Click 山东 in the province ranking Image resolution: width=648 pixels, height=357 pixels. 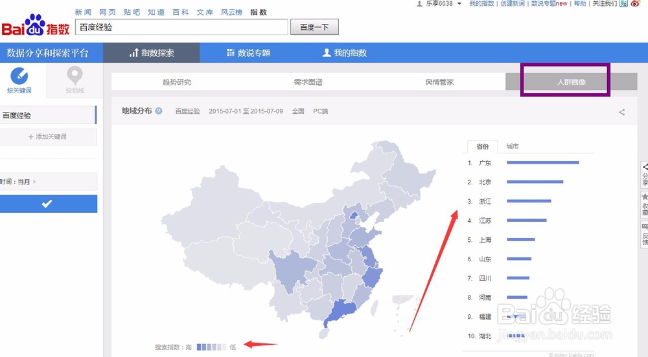(485, 259)
